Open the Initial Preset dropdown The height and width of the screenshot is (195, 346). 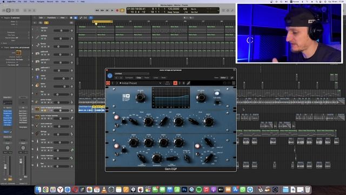pyautogui.click(x=141, y=83)
